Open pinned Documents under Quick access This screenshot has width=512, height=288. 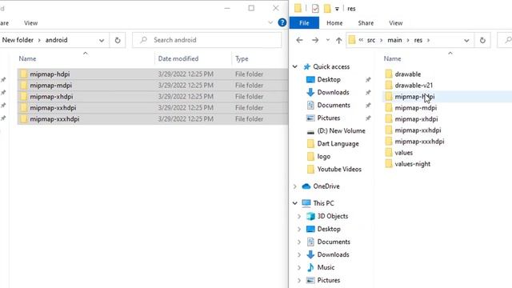pyautogui.click(x=334, y=105)
